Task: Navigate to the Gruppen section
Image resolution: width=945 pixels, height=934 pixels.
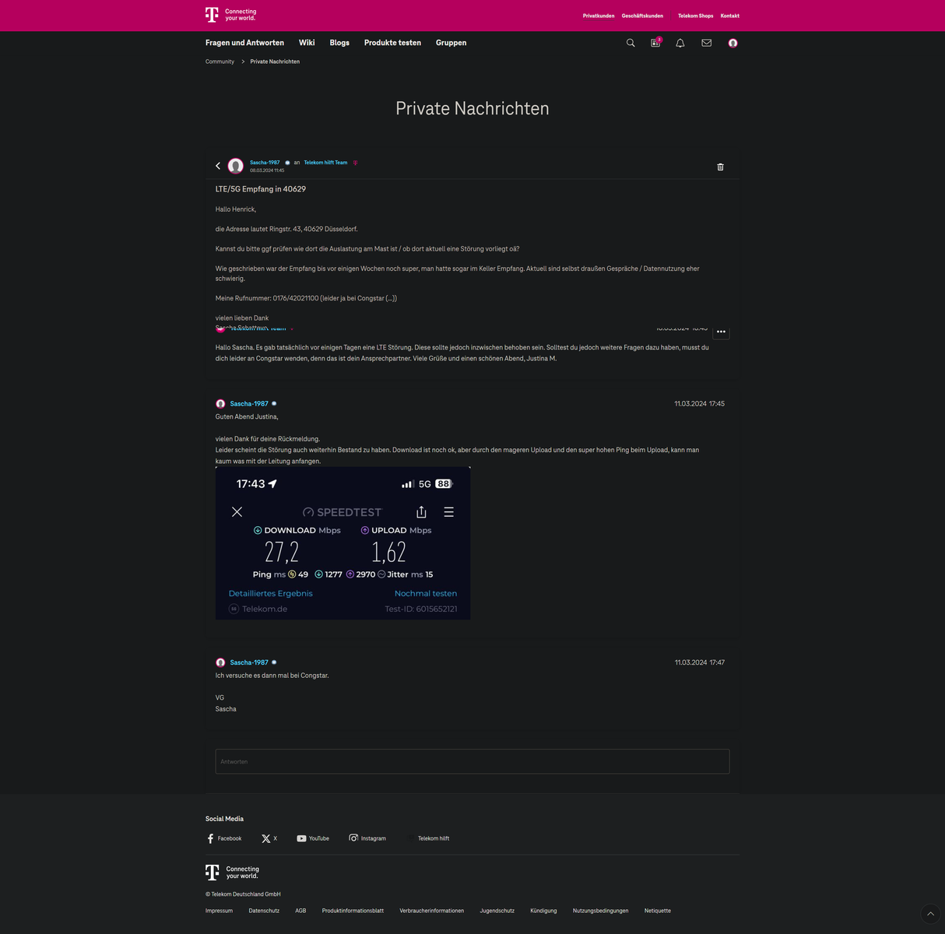Action: 451,43
